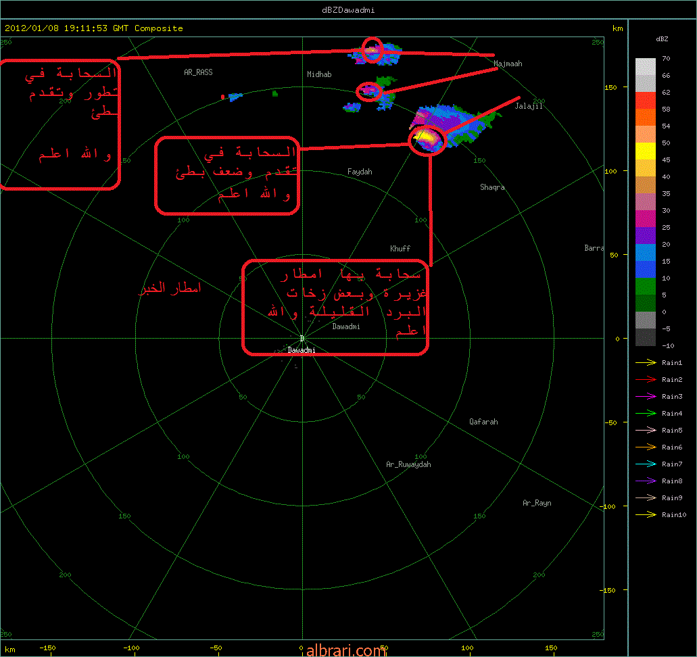
Task: Click the -100 tick on the bottom axis
Action: pyautogui.click(x=131, y=648)
